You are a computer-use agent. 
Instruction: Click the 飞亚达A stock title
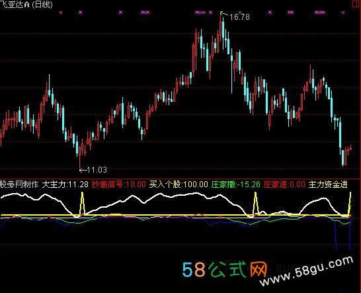[x=15, y=5]
